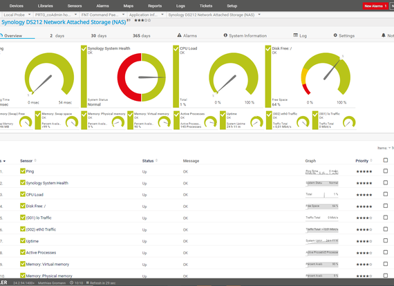Expand the FNT Command breadcrumb dropdown
This screenshot has height=286, width=394.
(123, 15)
